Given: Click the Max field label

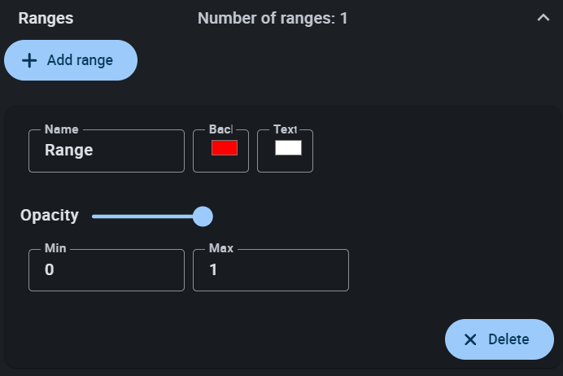Looking at the screenshot, I should 221,248.
